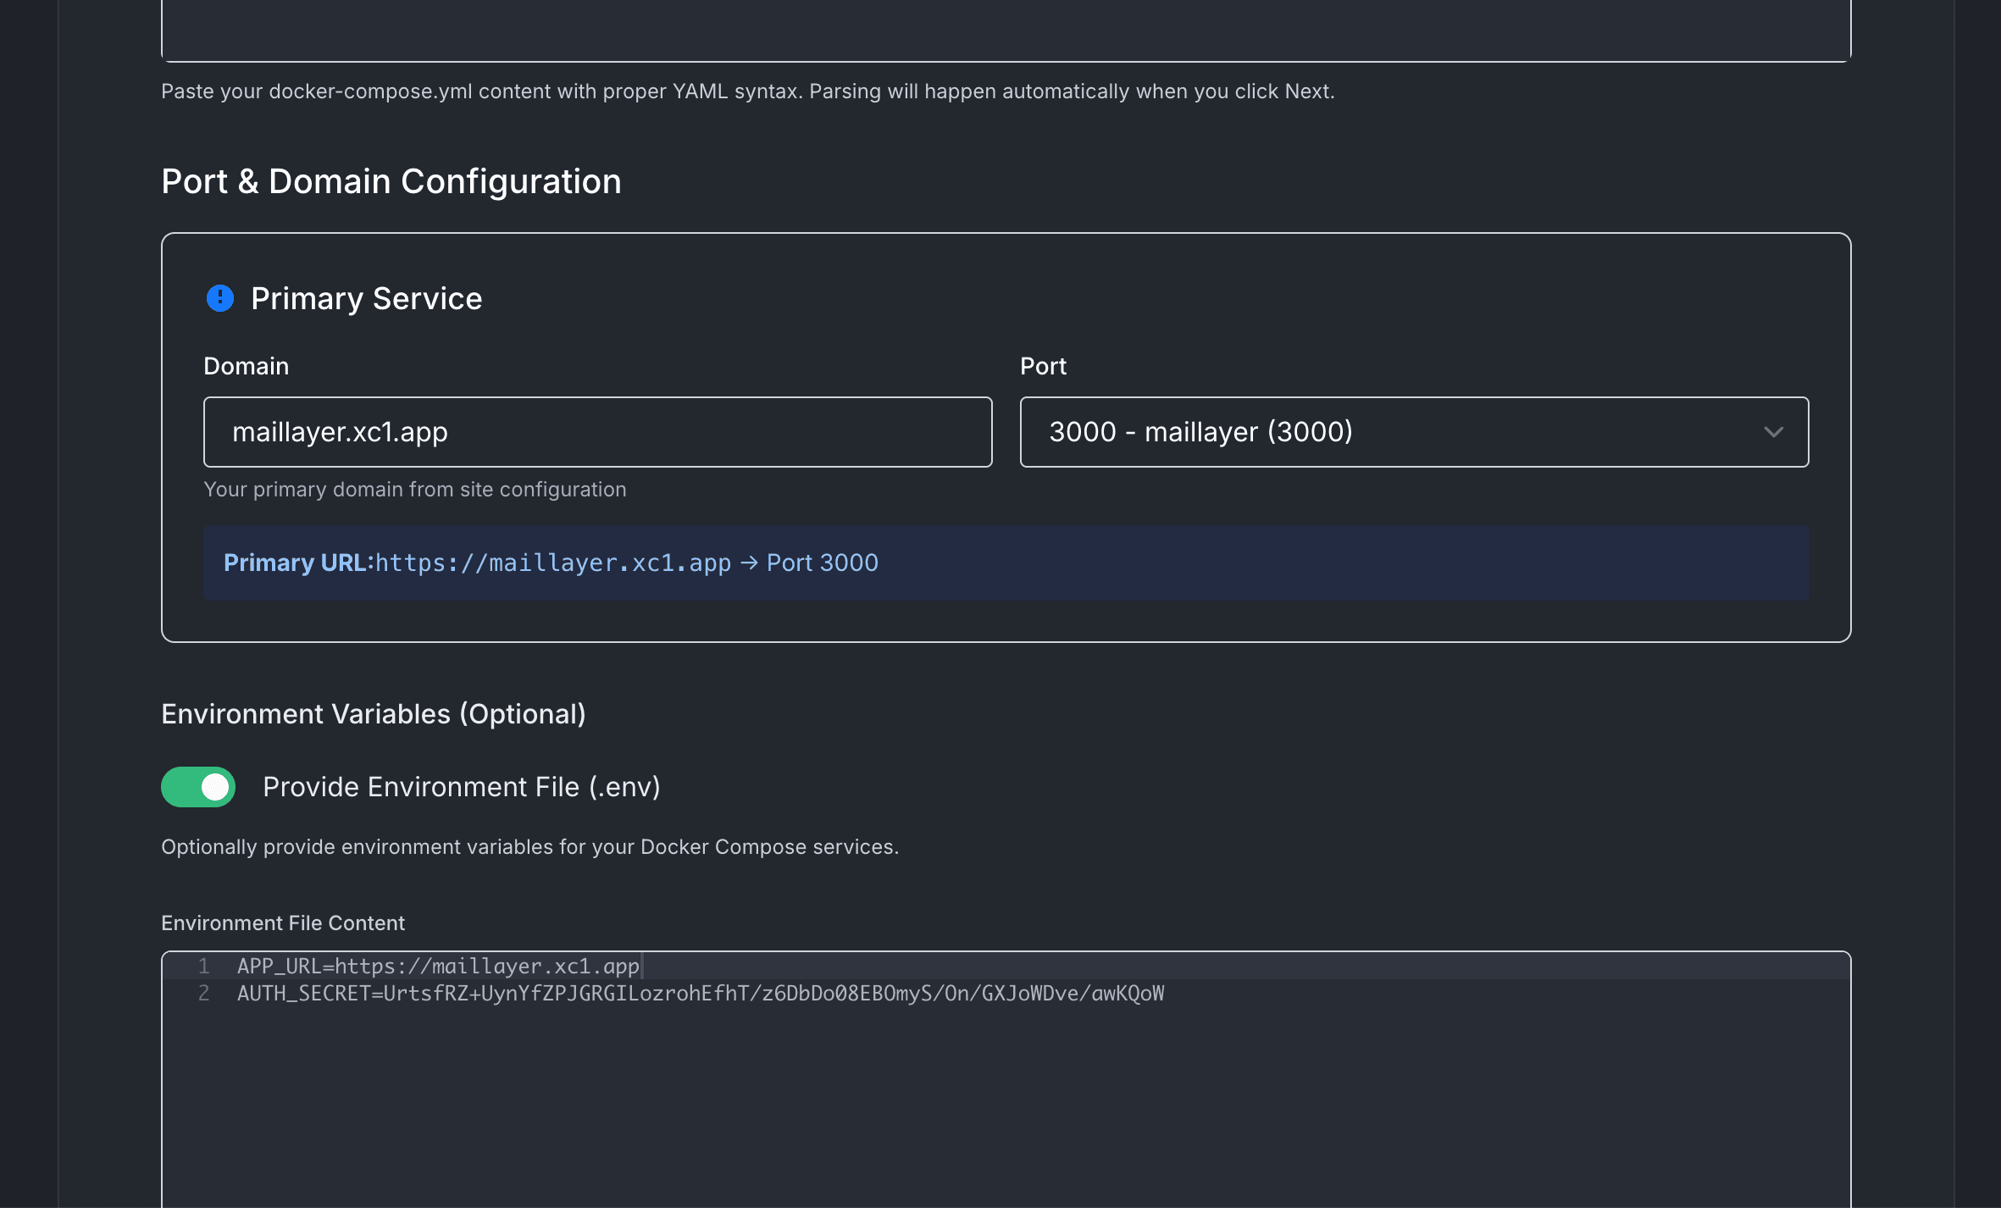This screenshot has width=2001, height=1208.
Task: Click the Environment Variables (Optional) heading
Action: (374, 714)
